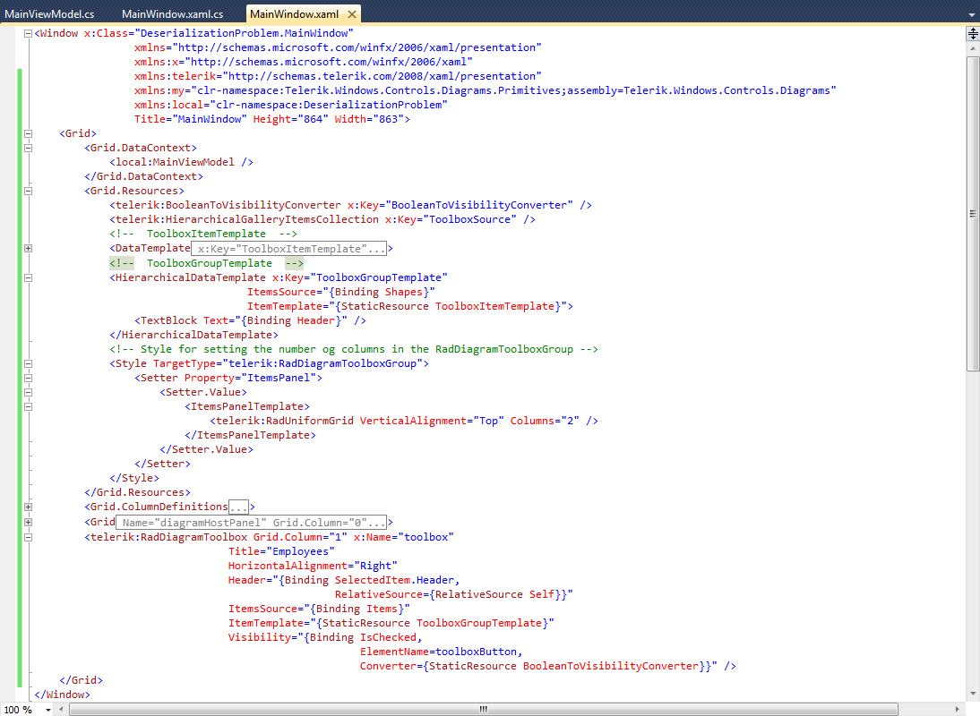The image size is (980, 716).
Task: Click the telerik:RadUniformGrid element
Action: click(x=404, y=422)
